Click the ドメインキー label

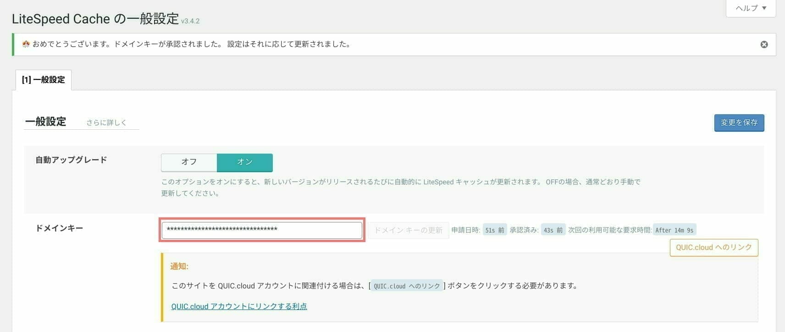[x=59, y=228]
